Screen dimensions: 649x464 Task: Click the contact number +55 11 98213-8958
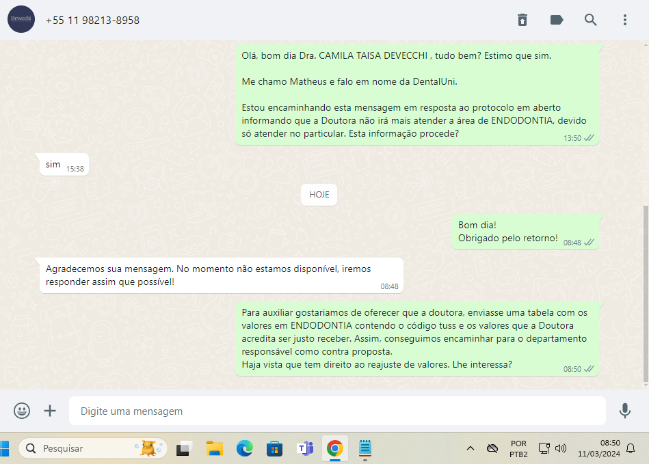click(92, 21)
